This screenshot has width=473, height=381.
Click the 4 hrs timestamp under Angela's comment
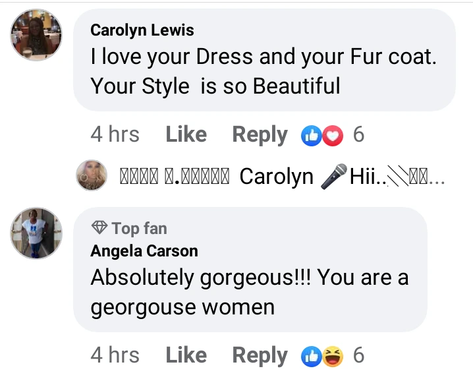(x=115, y=356)
